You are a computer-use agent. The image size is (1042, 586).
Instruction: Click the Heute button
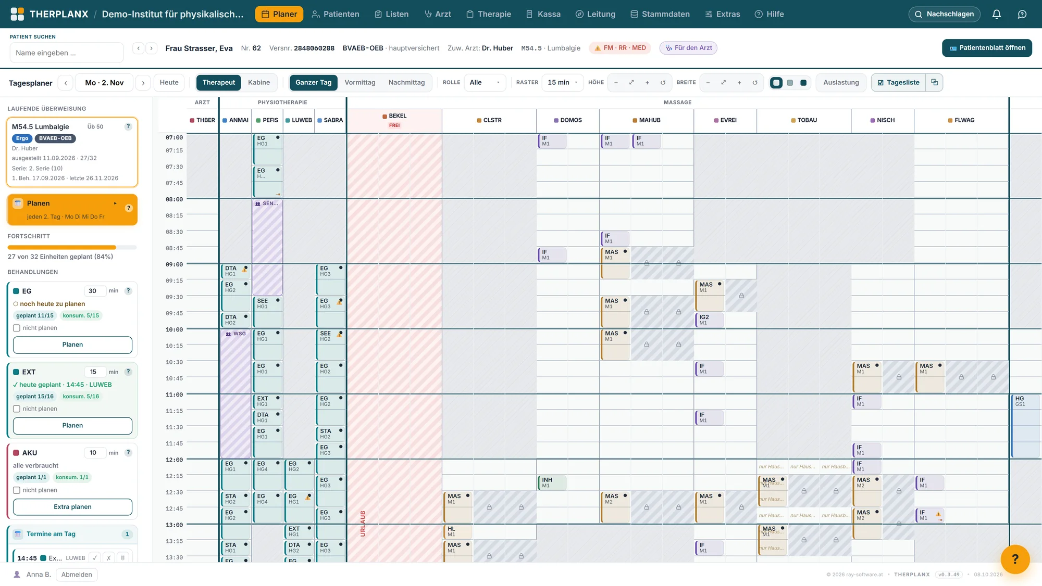point(169,82)
